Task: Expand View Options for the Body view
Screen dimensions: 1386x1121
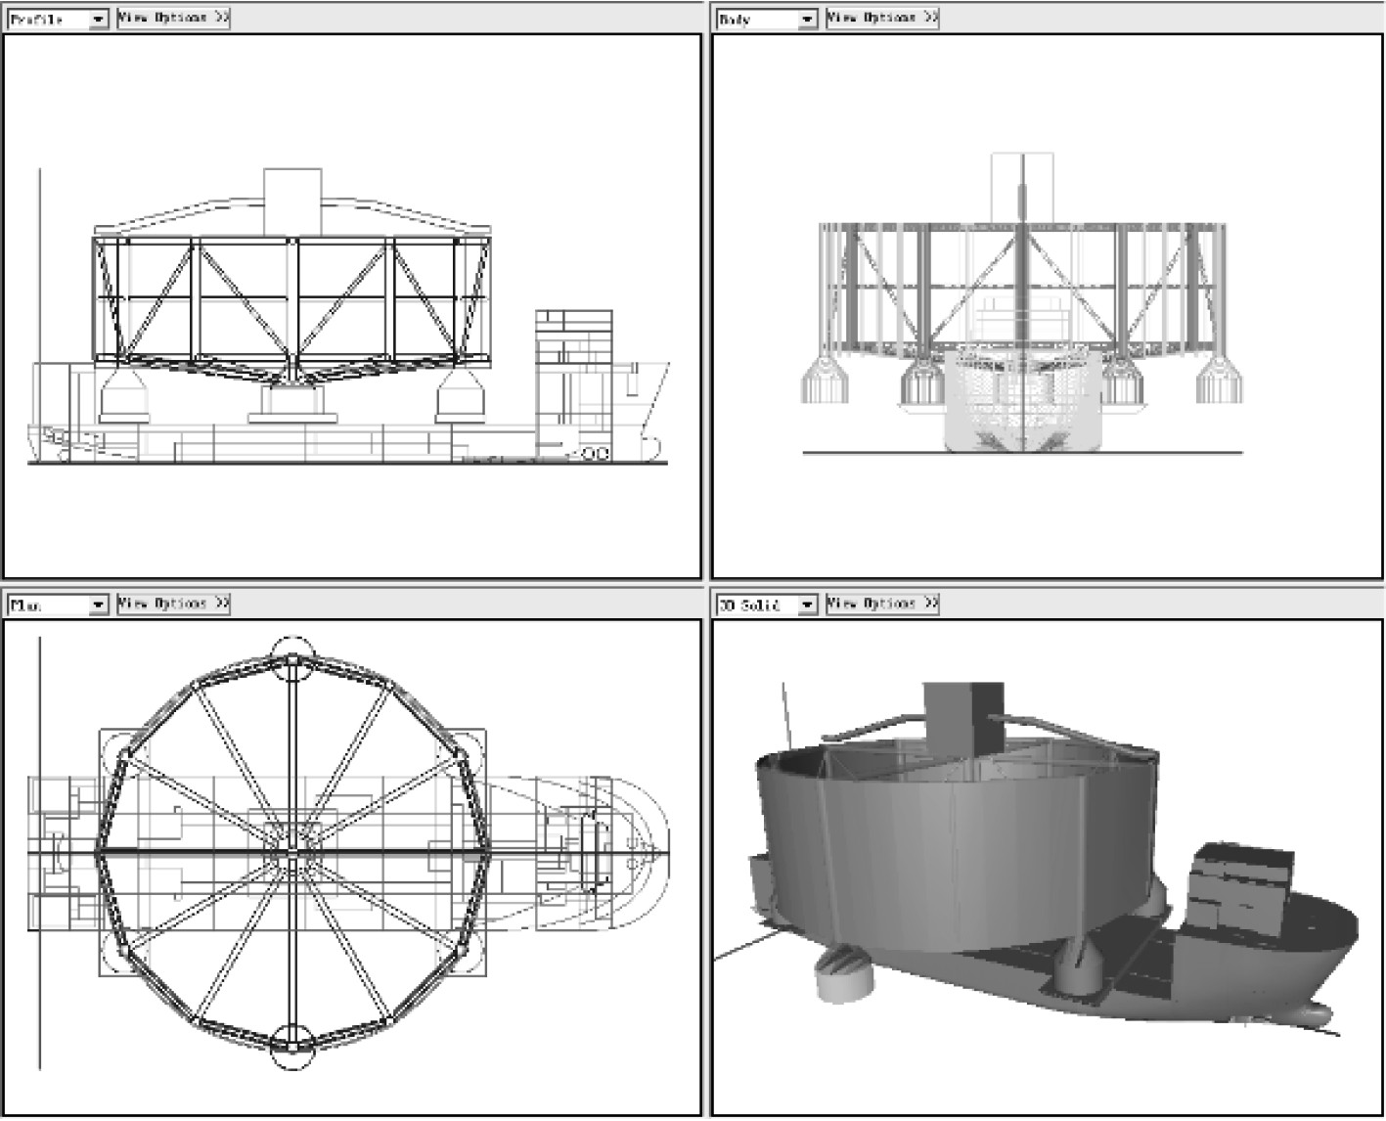Action: (x=882, y=19)
